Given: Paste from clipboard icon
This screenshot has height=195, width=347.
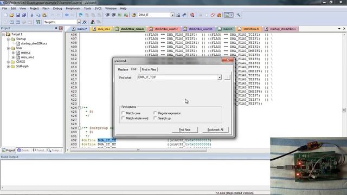Looking at the screenshot, I should point(44,15).
